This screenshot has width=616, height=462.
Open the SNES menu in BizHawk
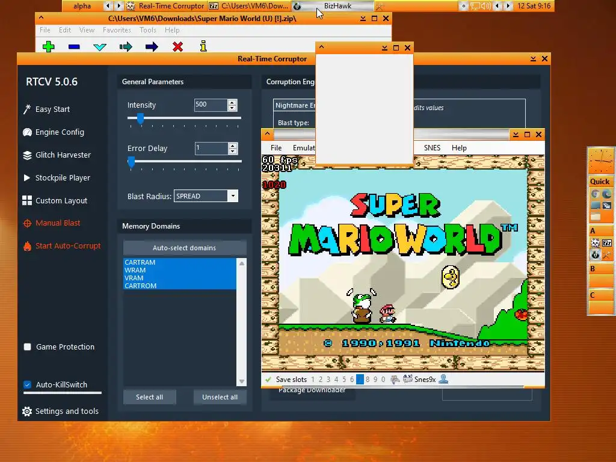432,148
